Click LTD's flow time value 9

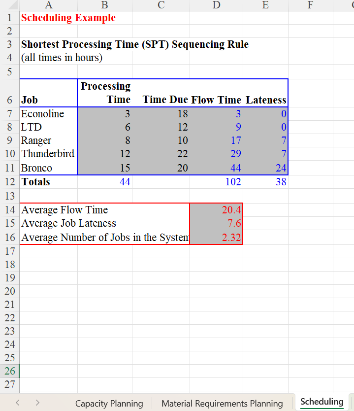tap(216, 127)
